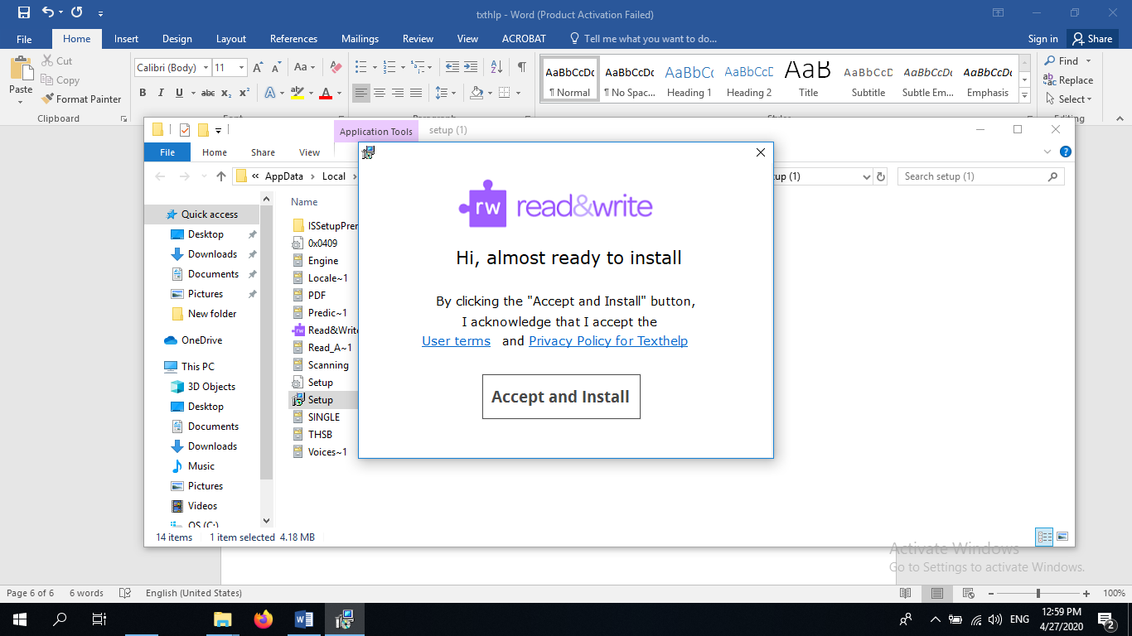
Task: Apply Superscript formatting in Word
Action: [244, 93]
